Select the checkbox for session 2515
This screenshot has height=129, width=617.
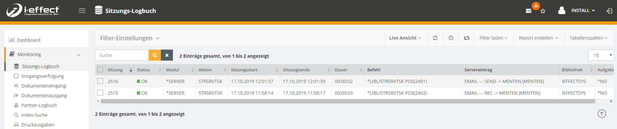(x=100, y=93)
